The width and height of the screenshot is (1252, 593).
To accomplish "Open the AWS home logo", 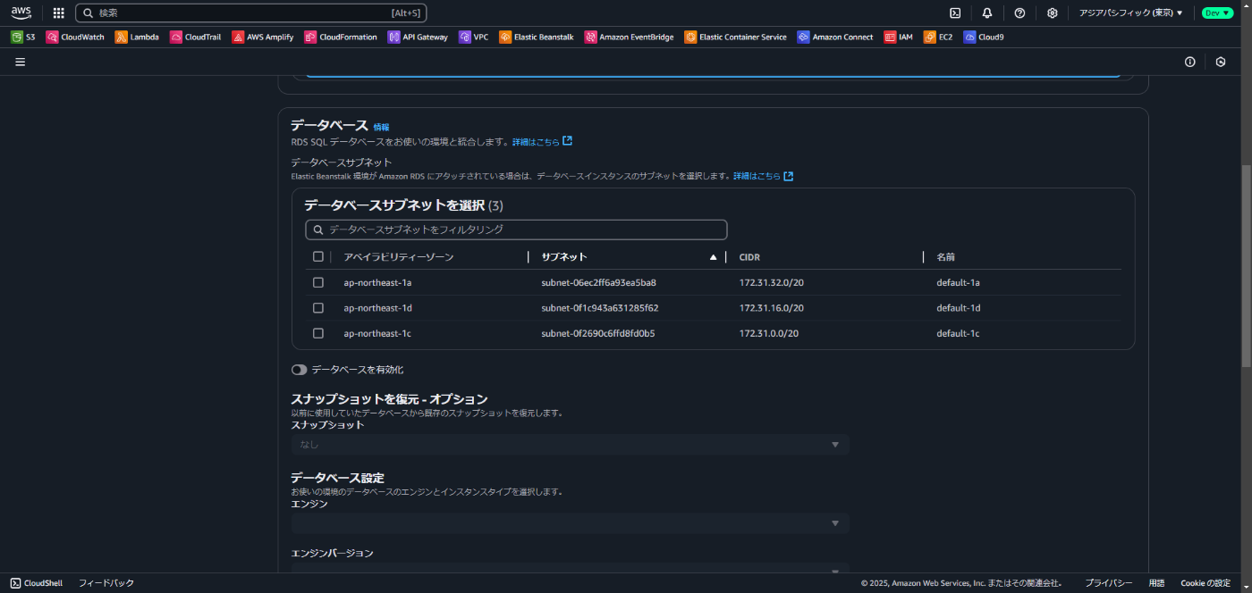I will click(21, 13).
